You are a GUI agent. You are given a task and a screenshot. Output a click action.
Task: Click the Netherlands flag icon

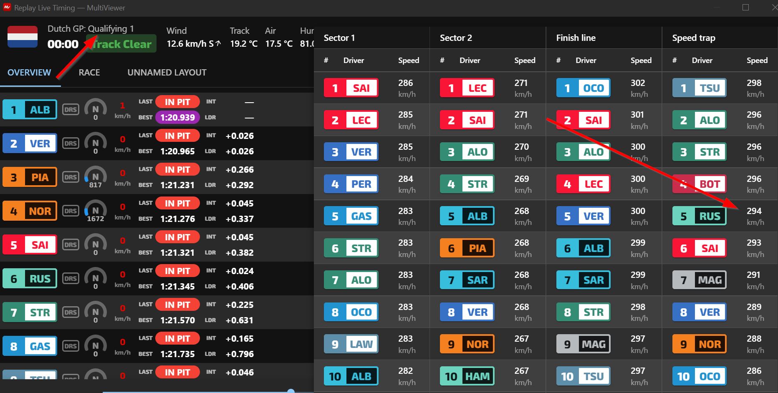tap(23, 37)
